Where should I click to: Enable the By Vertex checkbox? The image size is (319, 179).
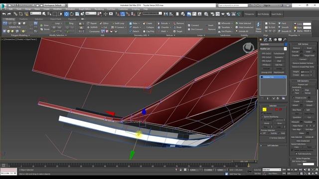[262, 113]
